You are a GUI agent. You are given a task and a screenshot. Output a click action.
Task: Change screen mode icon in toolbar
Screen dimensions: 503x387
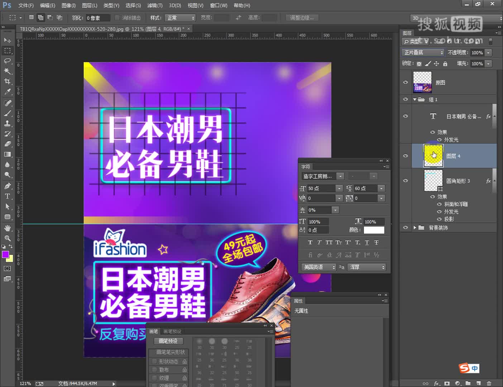coord(7,279)
